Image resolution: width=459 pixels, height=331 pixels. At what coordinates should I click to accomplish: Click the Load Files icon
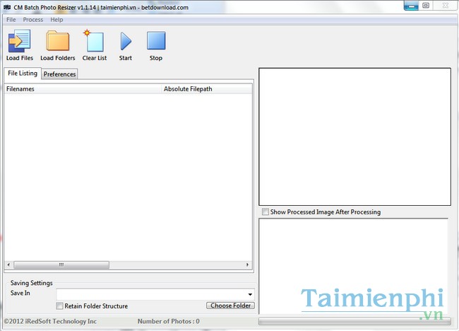pos(19,41)
